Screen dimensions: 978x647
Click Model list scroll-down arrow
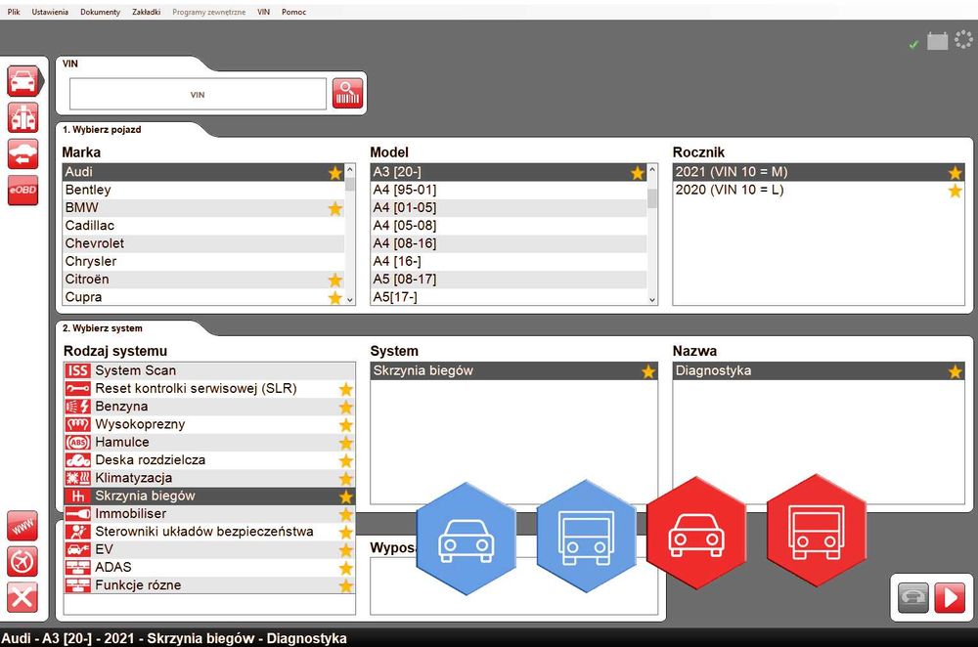[x=652, y=300]
